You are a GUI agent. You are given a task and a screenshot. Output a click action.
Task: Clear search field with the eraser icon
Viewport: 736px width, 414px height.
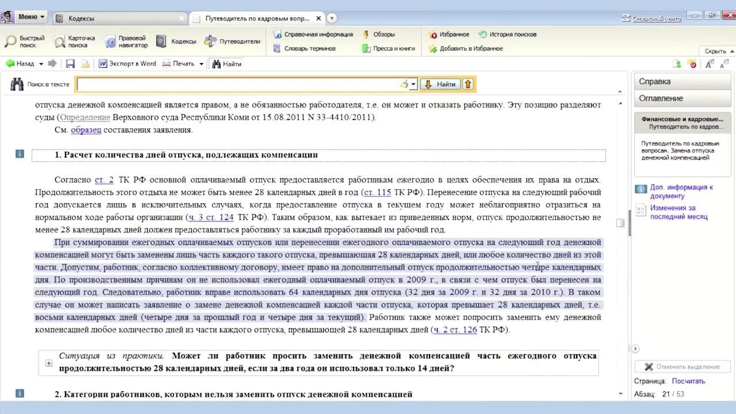pos(404,84)
